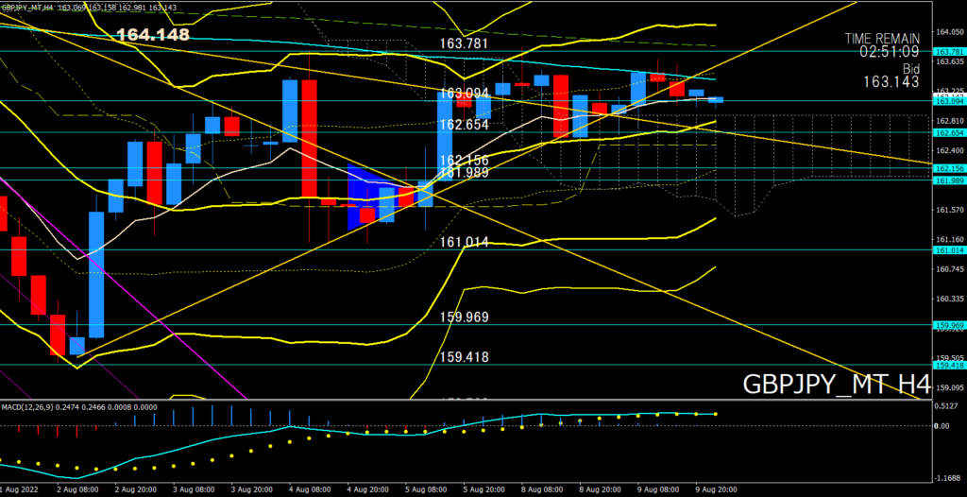This screenshot has width=967, height=497.
Task: Select the bold 164.148 price label
Action: pos(153,35)
